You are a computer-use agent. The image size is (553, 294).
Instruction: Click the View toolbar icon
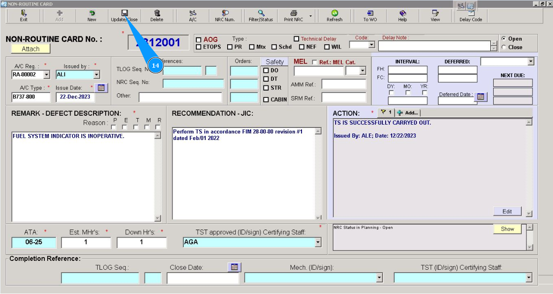tap(435, 14)
